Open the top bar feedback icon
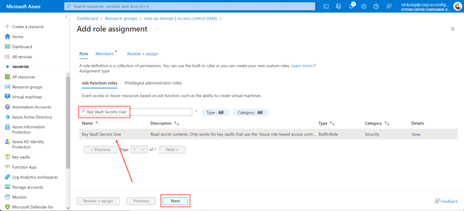The image size is (464, 211). (x=389, y=6)
